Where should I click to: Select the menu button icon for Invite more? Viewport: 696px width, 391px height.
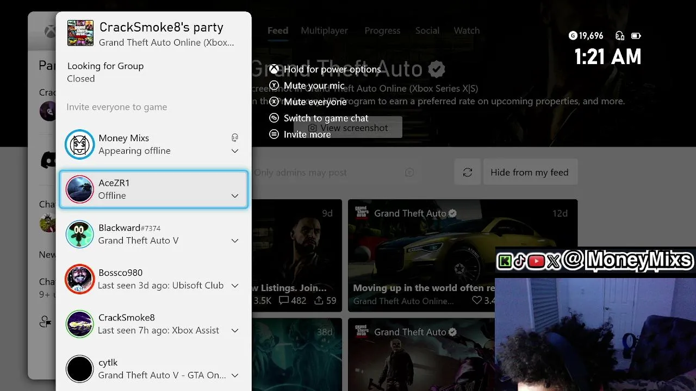pyautogui.click(x=274, y=134)
